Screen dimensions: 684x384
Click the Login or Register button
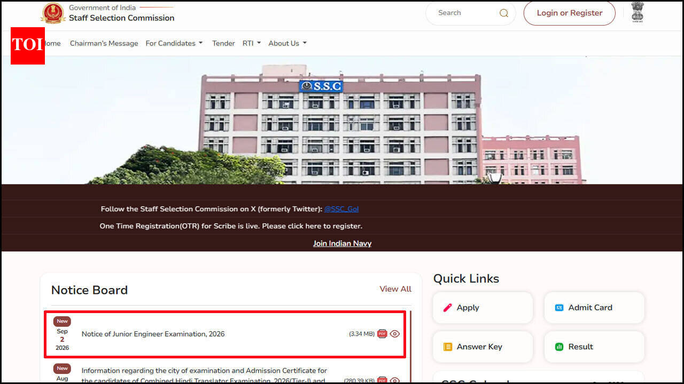(x=569, y=13)
